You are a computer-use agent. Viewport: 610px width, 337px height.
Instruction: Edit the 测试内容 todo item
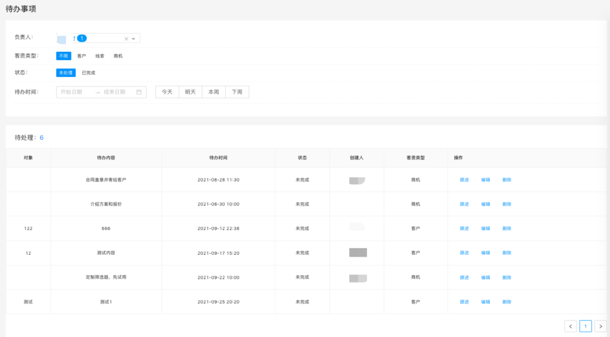coord(485,253)
